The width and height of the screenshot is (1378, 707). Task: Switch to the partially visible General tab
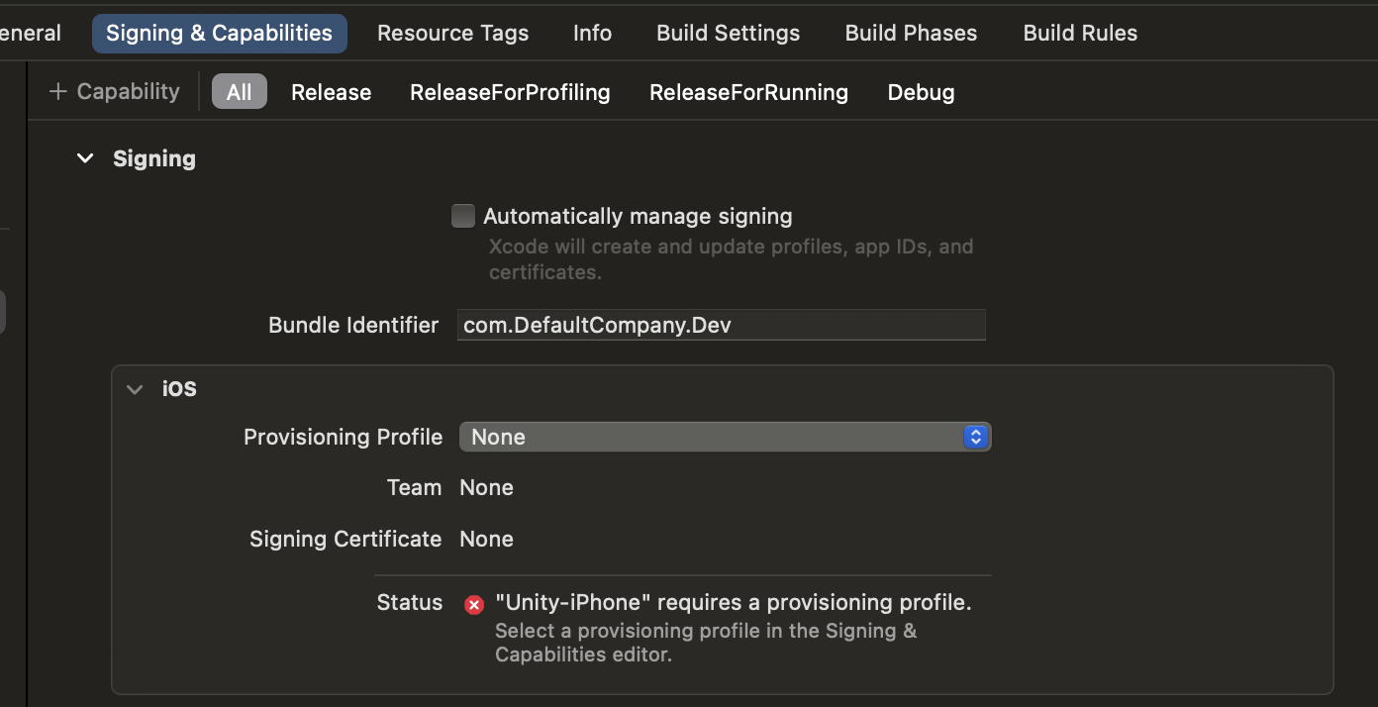30,33
